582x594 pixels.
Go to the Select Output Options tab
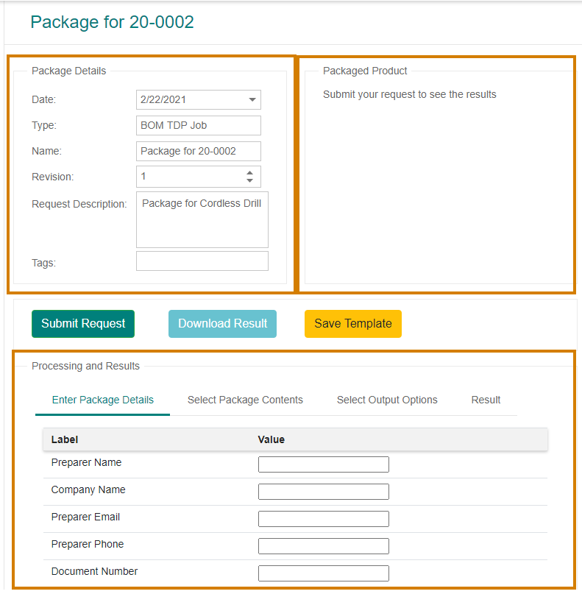pos(387,400)
